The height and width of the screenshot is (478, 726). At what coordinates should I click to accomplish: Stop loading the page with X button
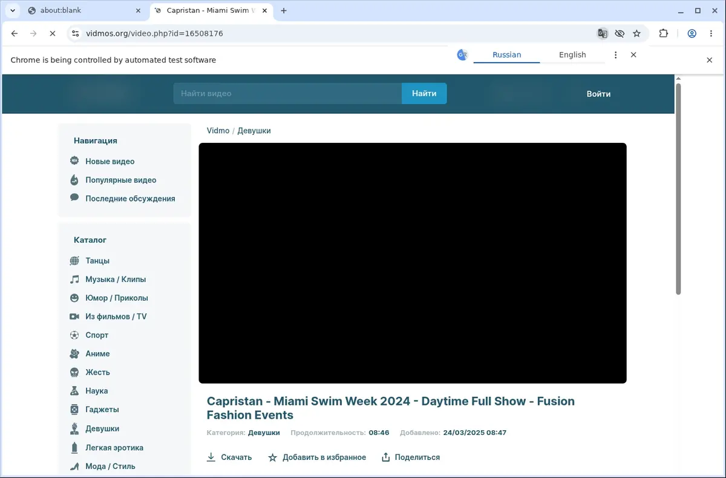53,33
